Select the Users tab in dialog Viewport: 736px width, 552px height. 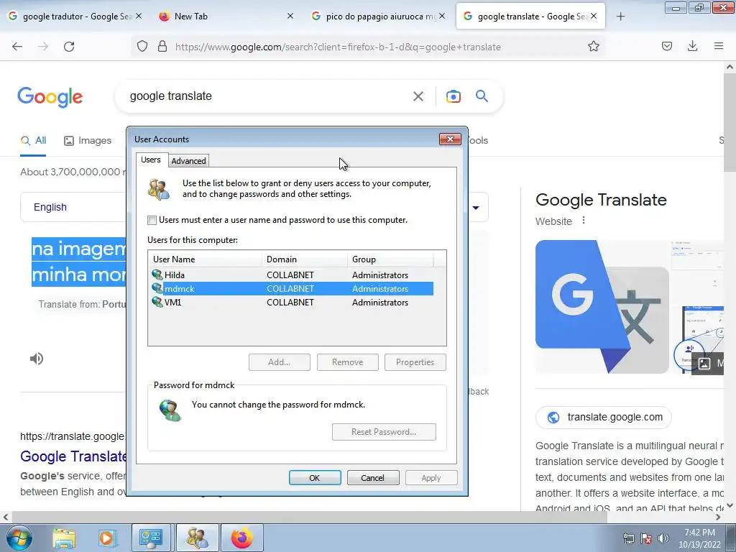pyautogui.click(x=151, y=160)
